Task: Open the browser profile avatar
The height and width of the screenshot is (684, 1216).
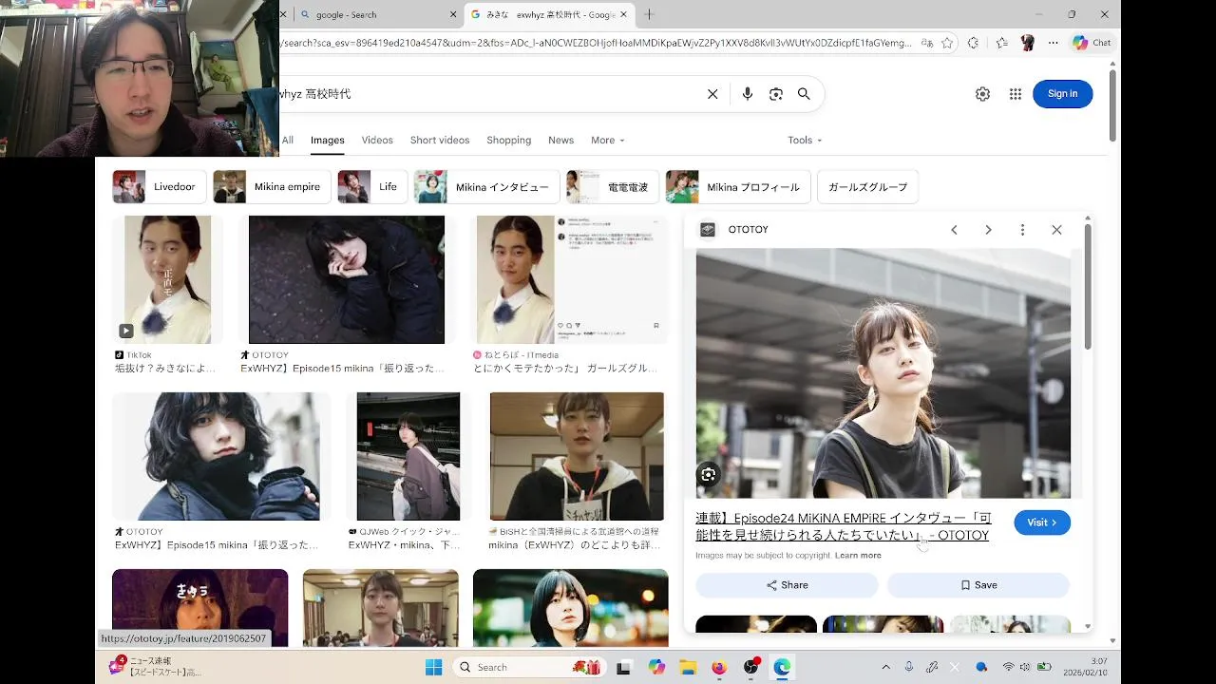Action: (x=1027, y=43)
